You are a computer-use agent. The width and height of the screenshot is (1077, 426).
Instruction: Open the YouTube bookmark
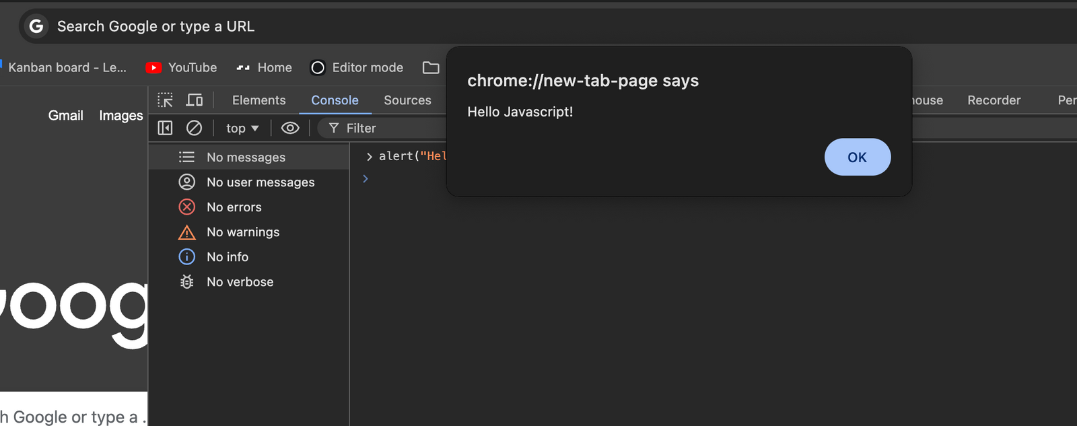[182, 67]
